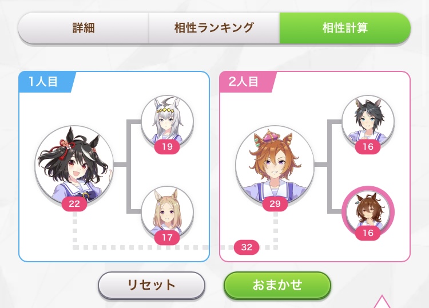Click the 17 score badge
Screen dimensions: 429x308
click(167, 238)
